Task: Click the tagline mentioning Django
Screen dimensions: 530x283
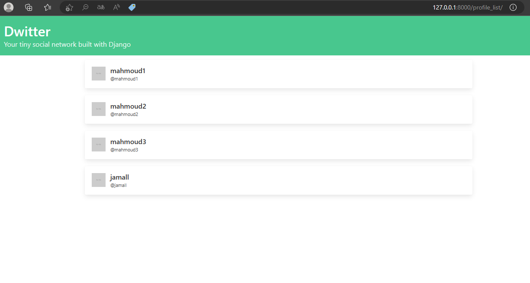Action: (x=67, y=45)
